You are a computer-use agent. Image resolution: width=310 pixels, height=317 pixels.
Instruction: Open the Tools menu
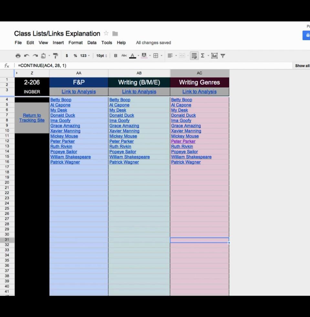tap(107, 43)
